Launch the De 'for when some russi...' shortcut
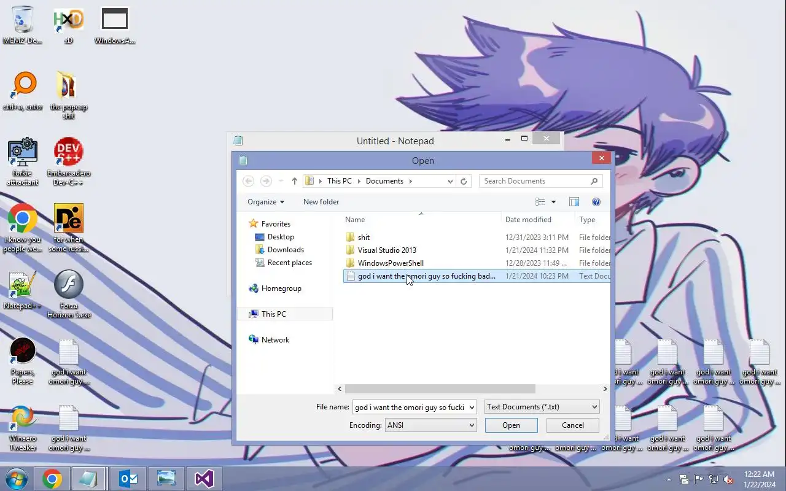The height and width of the screenshot is (491, 786). 68,228
